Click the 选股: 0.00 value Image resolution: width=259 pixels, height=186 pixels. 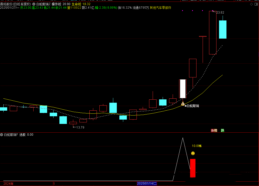pyautogui.click(x=26, y=135)
